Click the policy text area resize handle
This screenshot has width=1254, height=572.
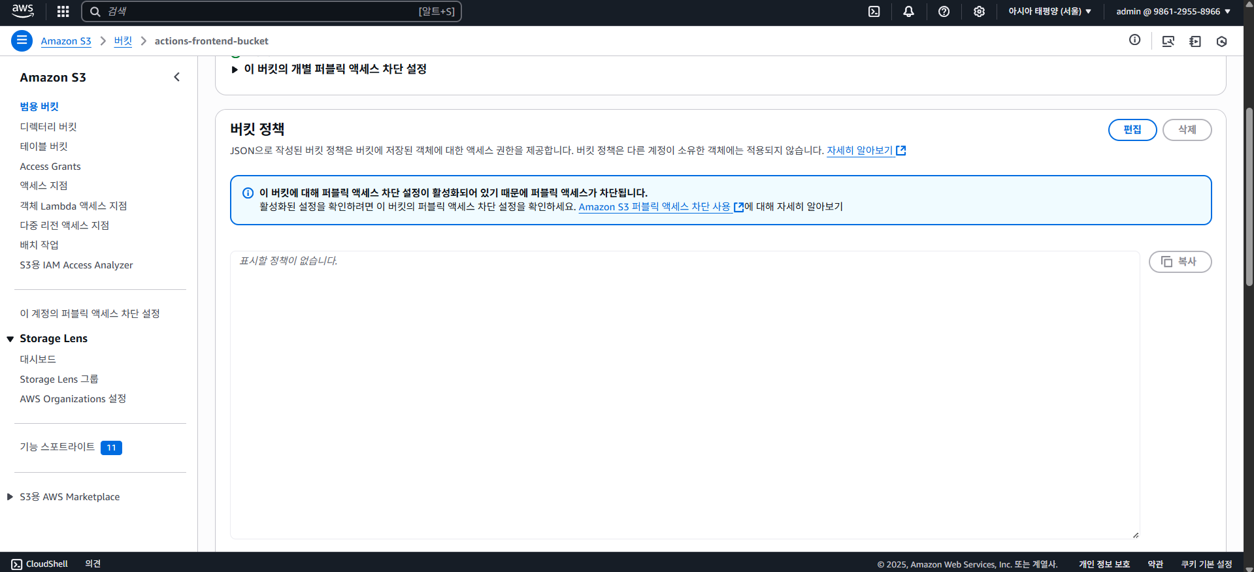pyautogui.click(x=1136, y=535)
